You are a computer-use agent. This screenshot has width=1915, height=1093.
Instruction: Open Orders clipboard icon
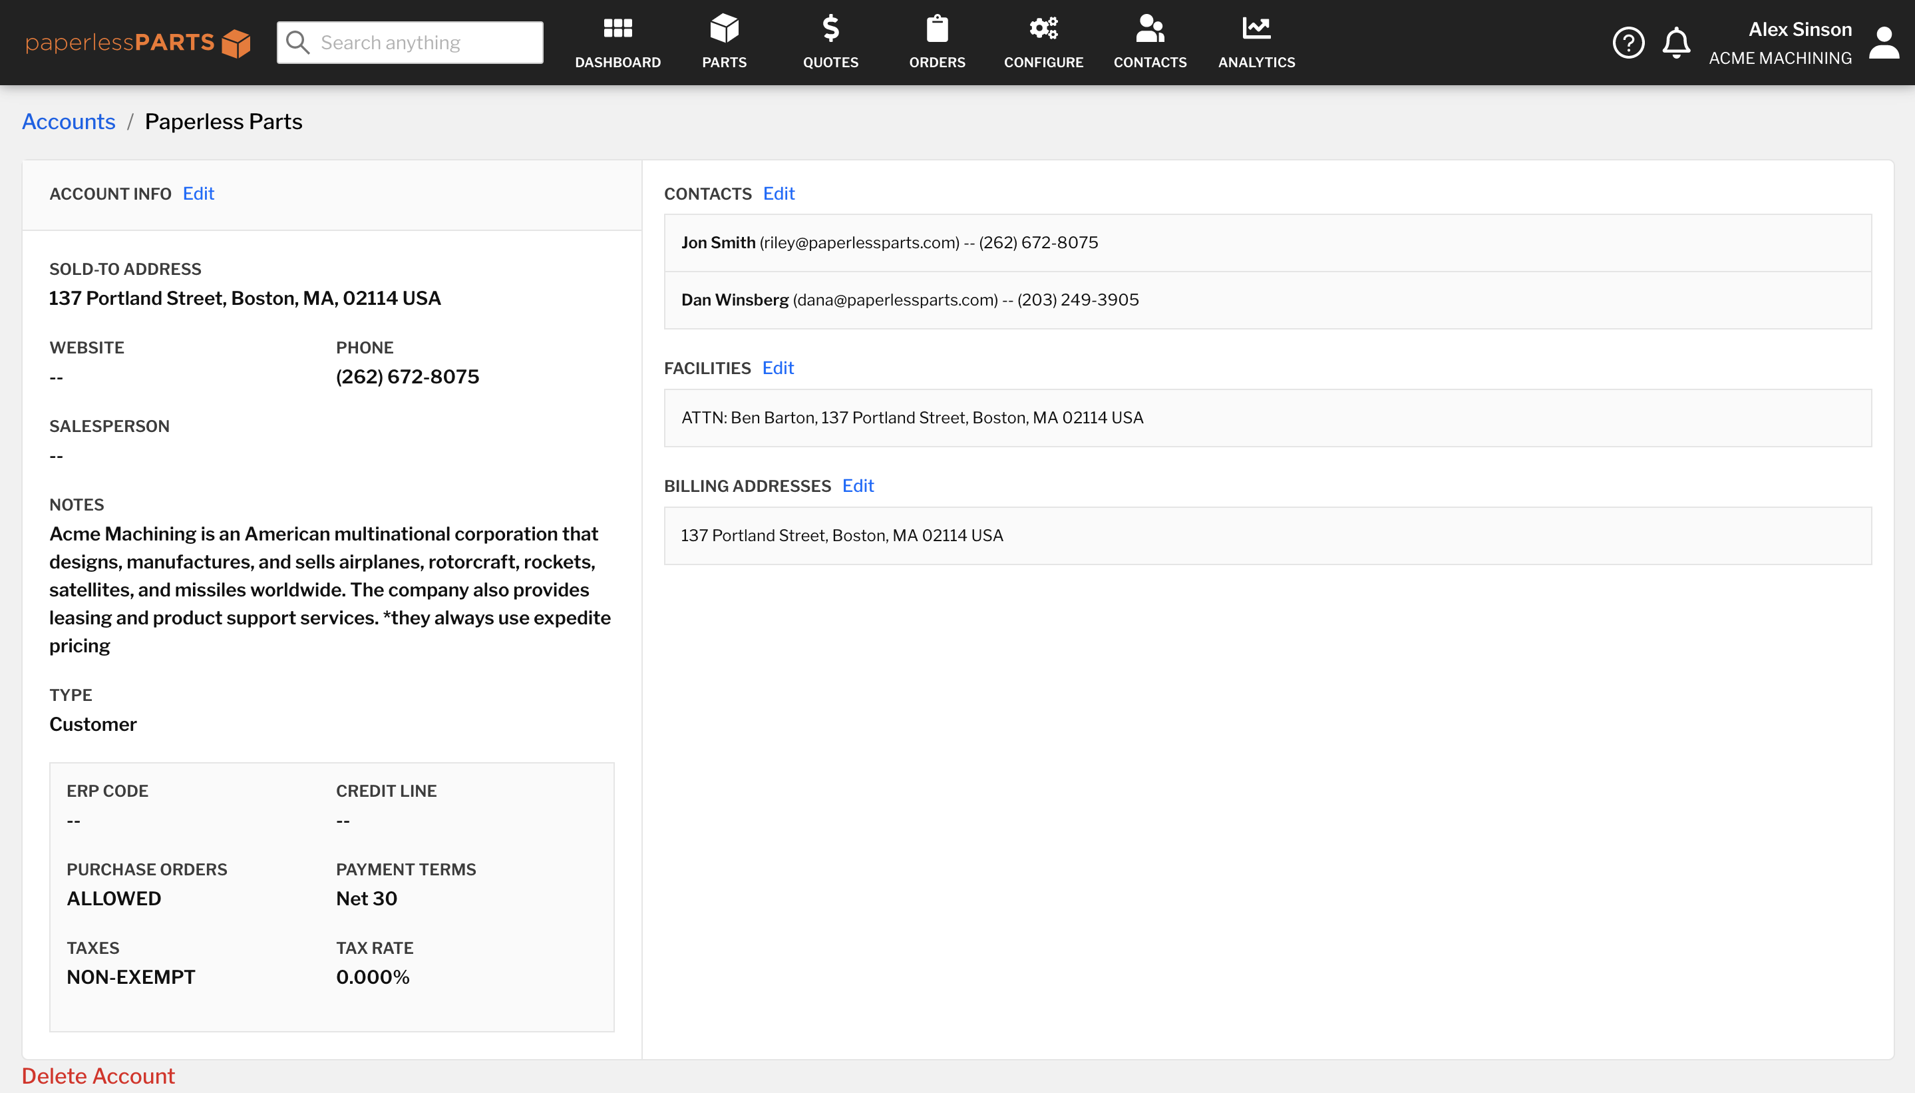click(936, 29)
